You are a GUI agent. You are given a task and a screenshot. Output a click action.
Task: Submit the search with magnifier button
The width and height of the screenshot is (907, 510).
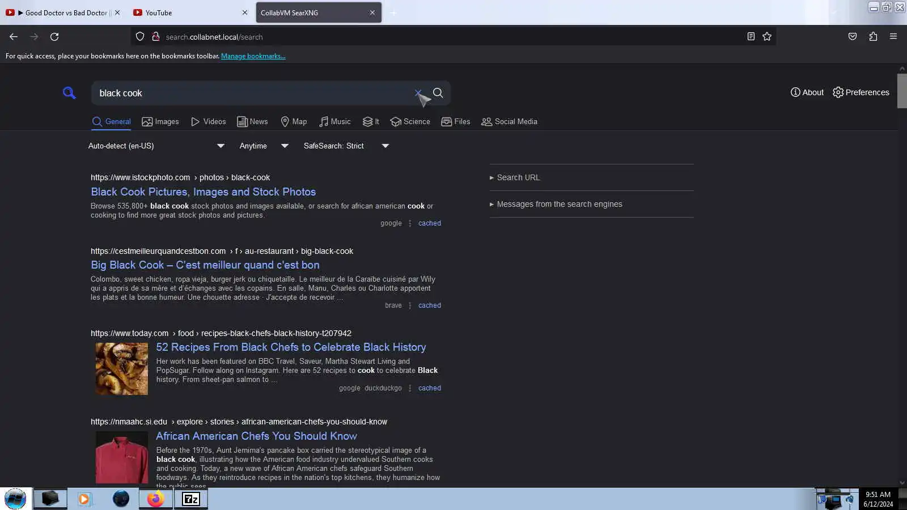(438, 93)
